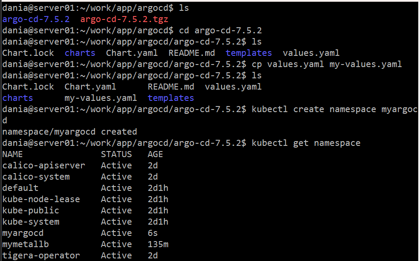Click the AGE column header

(155, 154)
